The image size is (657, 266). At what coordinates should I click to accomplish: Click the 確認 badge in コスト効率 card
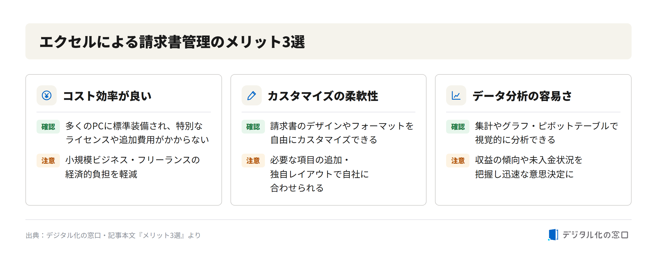click(x=48, y=127)
